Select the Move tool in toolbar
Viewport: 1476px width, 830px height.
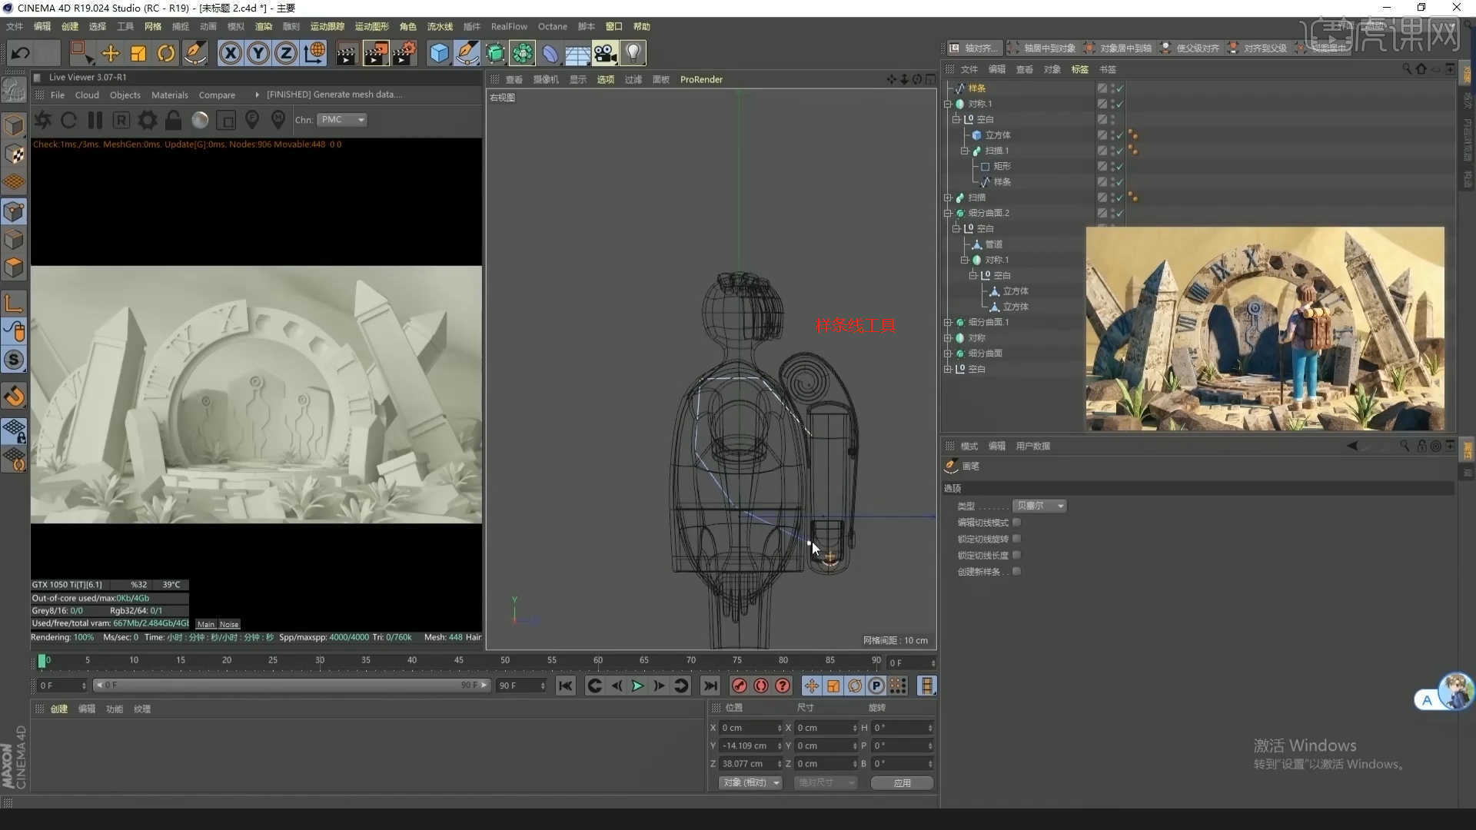(111, 53)
